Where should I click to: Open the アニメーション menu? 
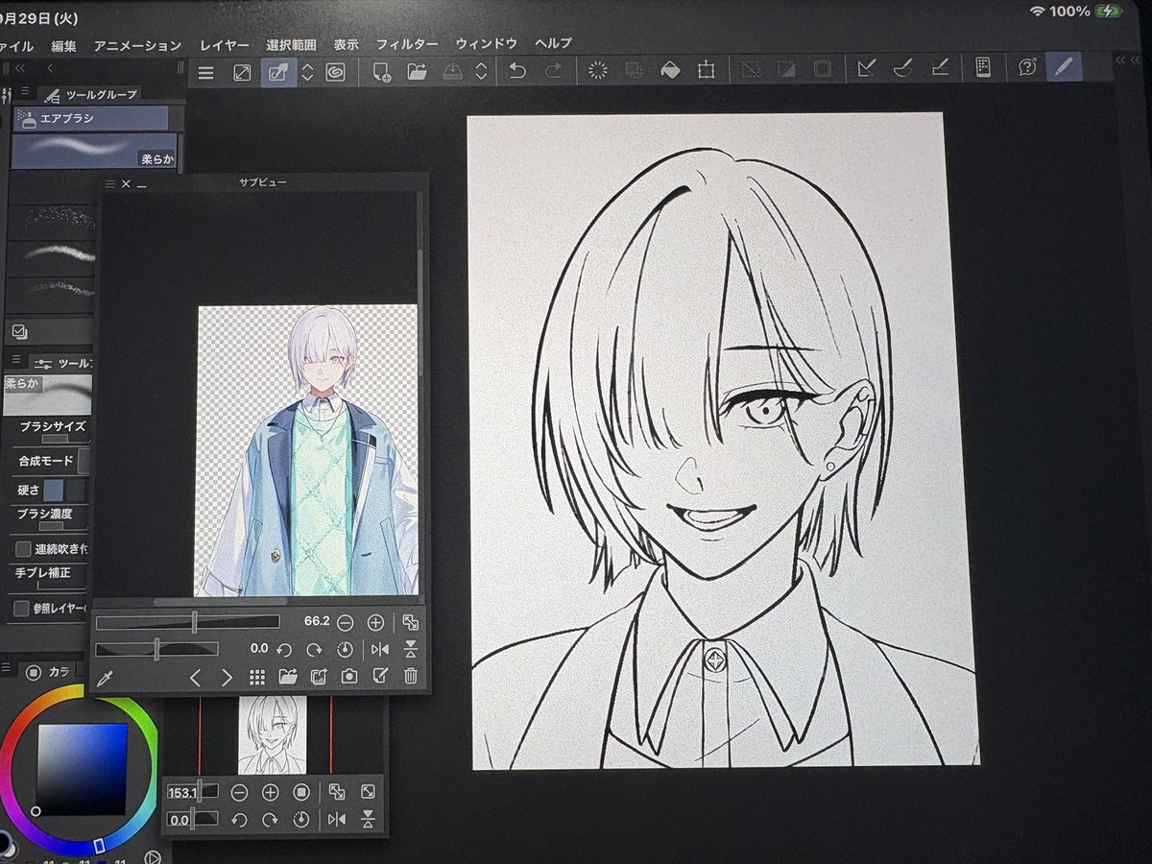[137, 45]
